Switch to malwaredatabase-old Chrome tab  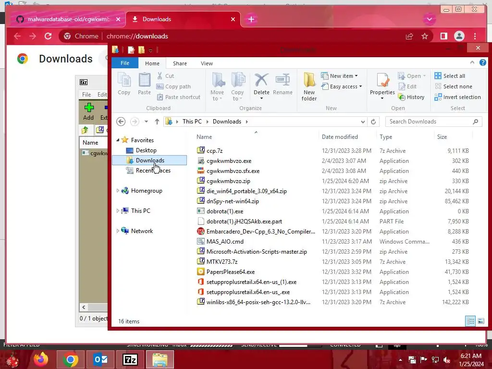pos(68,19)
